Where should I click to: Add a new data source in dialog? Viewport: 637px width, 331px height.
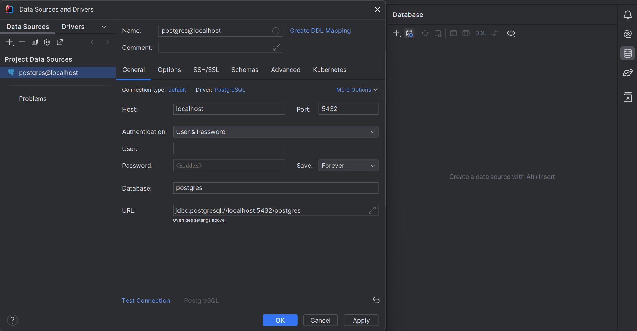click(10, 42)
